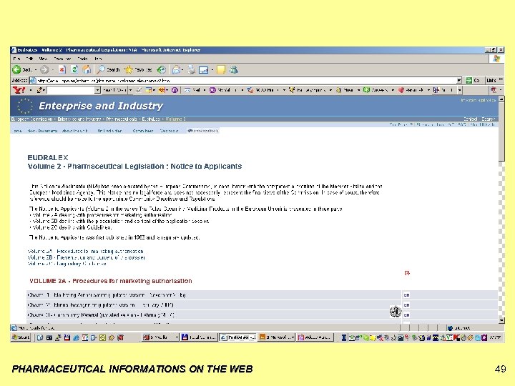Viewport: 515px width, 386px height.
Task: Open the Search magnifier tool
Action: click(109, 69)
